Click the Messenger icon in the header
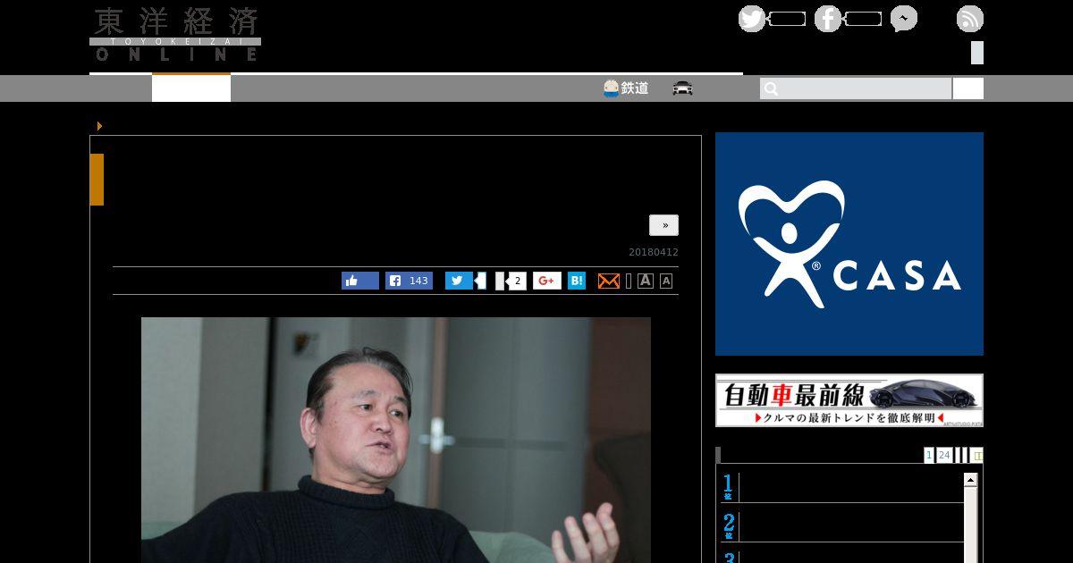Viewport: 1073px width, 563px height. pos(904,19)
